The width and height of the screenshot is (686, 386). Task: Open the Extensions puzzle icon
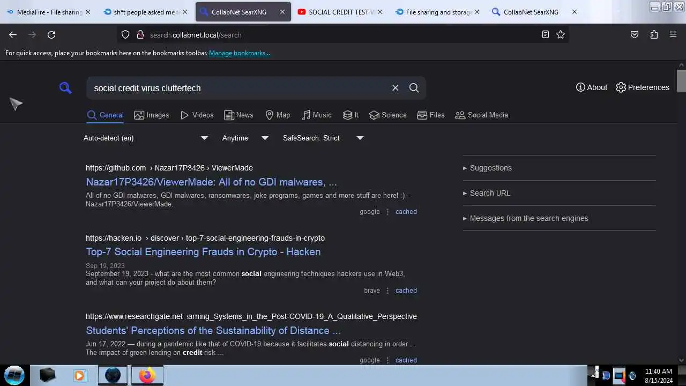(x=654, y=35)
